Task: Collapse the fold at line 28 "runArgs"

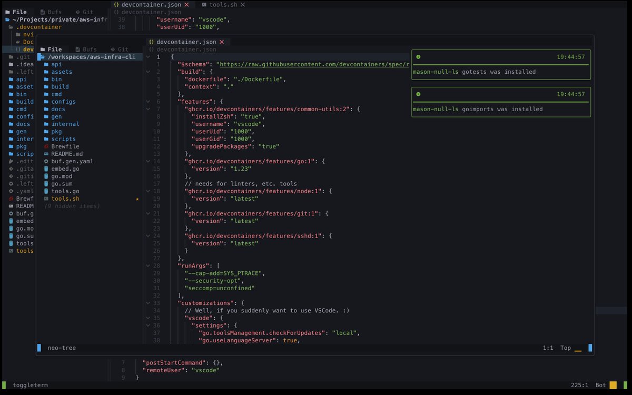Action: tap(147, 266)
